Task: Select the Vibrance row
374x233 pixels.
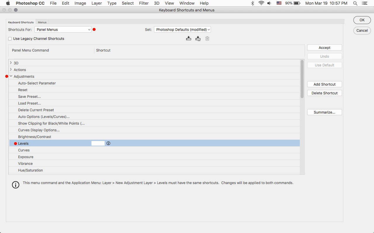Action: 154,163
